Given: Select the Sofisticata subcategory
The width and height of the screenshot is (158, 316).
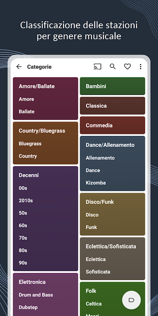Looking at the screenshot, I should click(98, 272).
